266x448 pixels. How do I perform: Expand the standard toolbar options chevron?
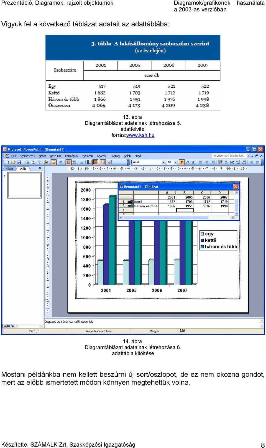coord(128,162)
